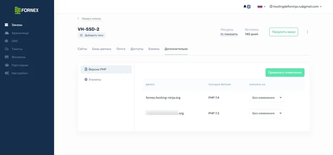Open Хранилище in the sidebar
The width and height of the screenshot is (333, 155).
pos(20,33)
